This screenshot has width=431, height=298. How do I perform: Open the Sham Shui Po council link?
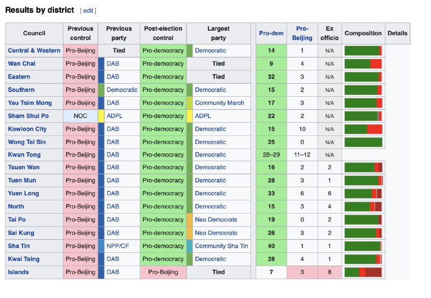click(28, 116)
